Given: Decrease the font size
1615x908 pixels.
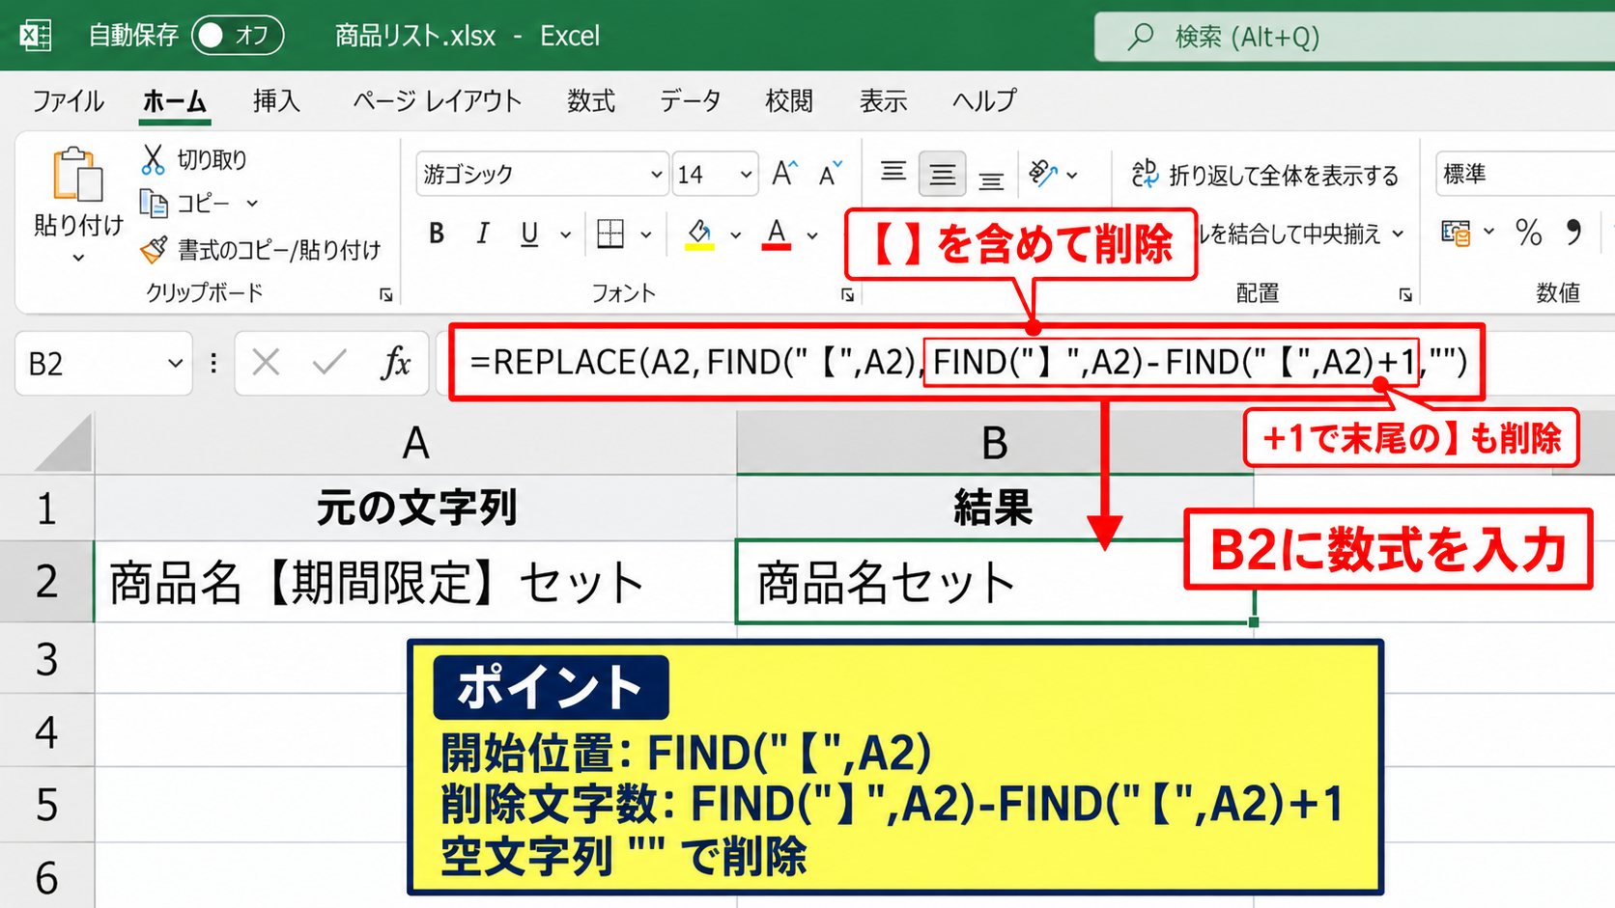Looking at the screenshot, I should pos(830,174).
